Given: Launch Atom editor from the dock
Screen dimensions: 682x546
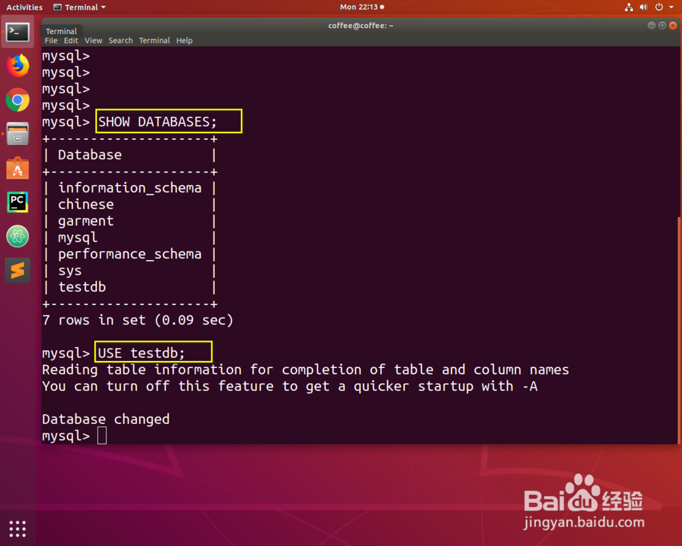Looking at the screenshot, I should [18, 236].
